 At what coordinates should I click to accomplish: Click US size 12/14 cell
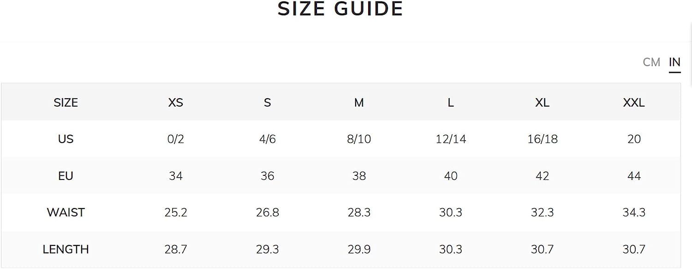coord(451,139)
